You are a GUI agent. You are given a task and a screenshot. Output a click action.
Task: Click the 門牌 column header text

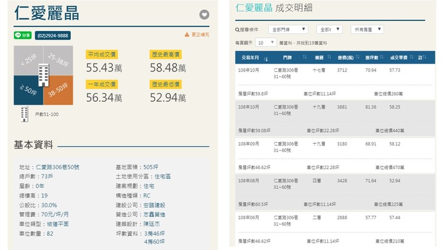287,57
